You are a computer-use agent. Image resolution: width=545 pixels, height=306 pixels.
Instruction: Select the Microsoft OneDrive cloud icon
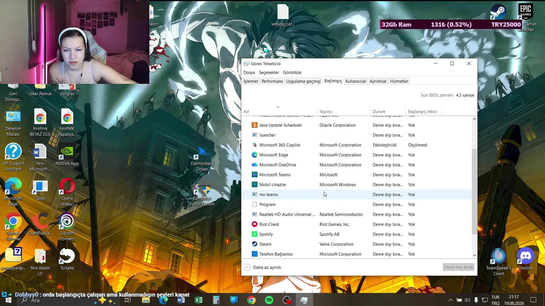pos(255,165)
